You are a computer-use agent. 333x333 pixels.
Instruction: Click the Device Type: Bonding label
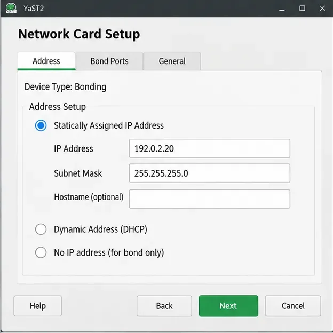click(x=66, y=86)
